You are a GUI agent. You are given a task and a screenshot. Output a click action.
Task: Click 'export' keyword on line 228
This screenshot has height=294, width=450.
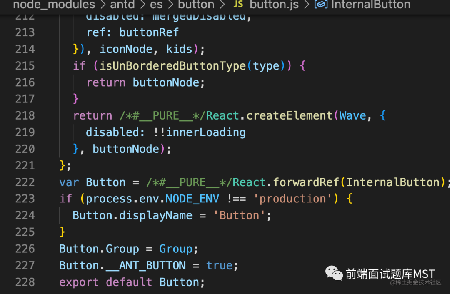pos(79,282)
